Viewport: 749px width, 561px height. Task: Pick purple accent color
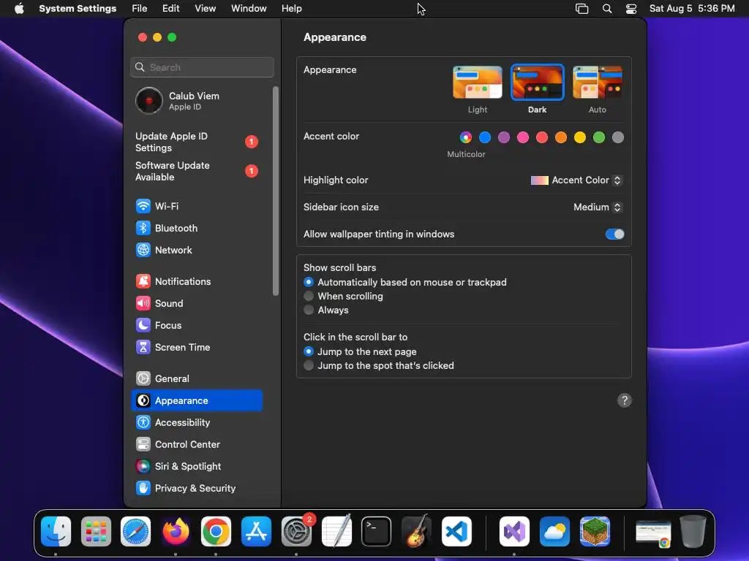click(504, 138)
